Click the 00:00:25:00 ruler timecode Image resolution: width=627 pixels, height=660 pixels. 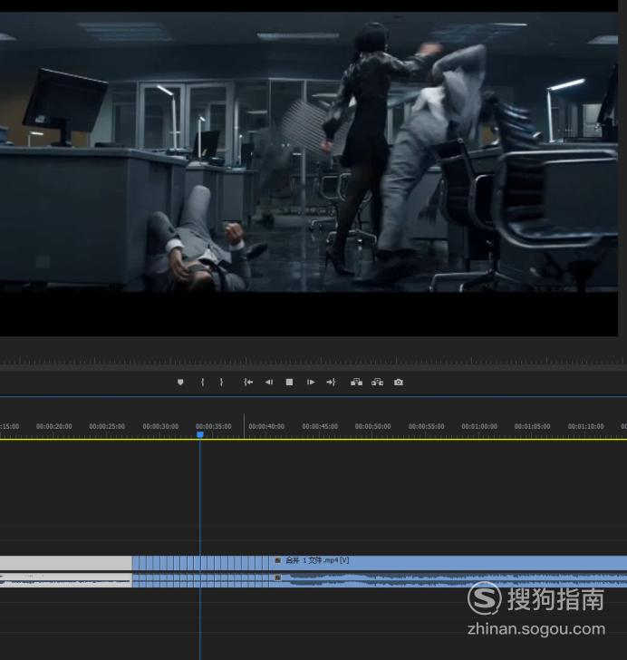[x=107, y=426]
